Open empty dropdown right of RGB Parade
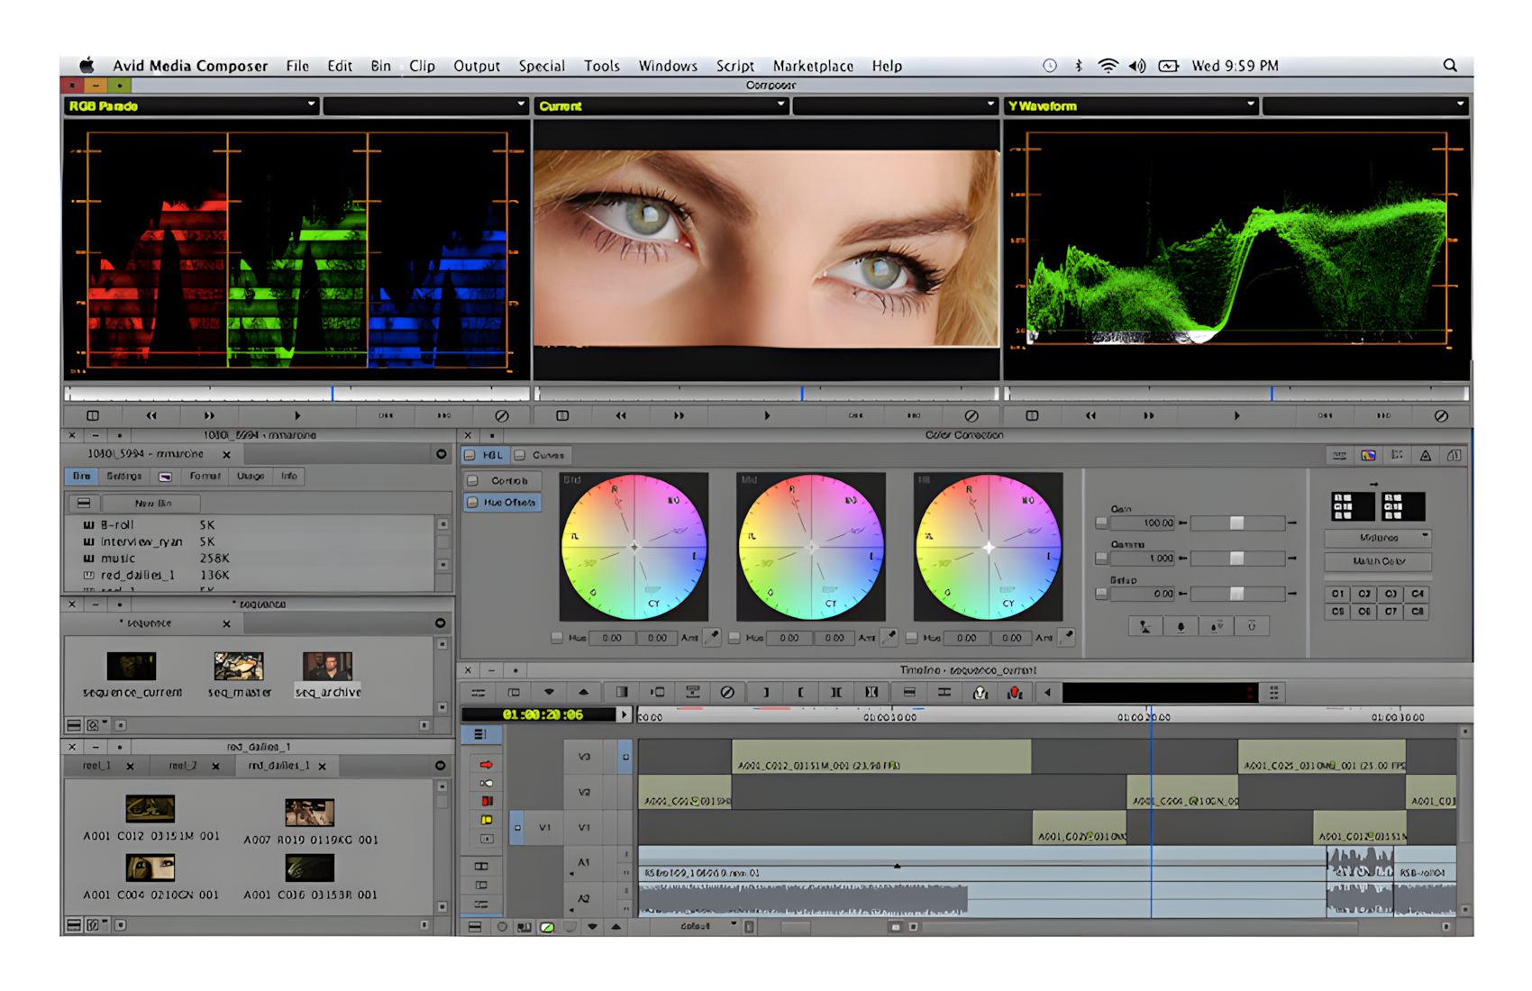 [x=425, y=105]
